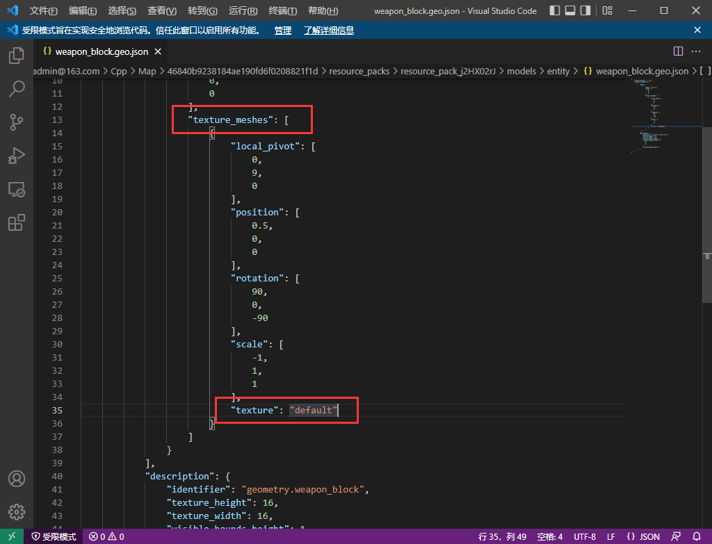Screen dimensions: 712x544
Task: Open the Run and Debug view
Action: tap(17, 156)
